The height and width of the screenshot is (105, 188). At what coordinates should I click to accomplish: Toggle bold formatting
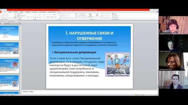point(27,17)
